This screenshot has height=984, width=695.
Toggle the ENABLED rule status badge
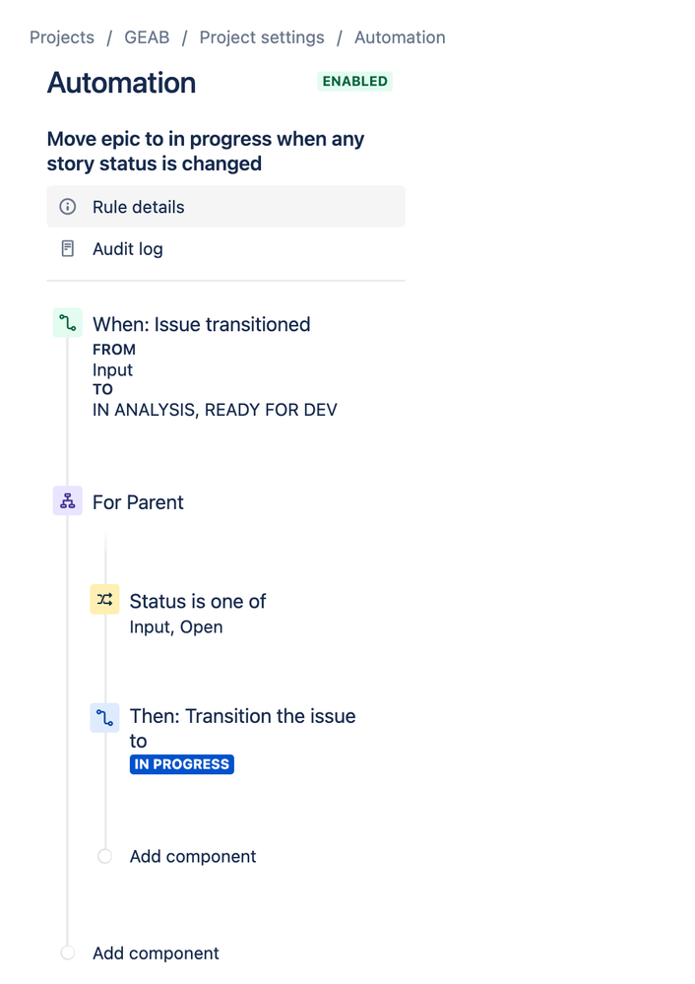click(x=354, y=82)
